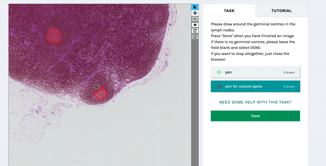Choose the green "pen" drawing tool
The width and height of the screenshot is (326, 166).
255,72
